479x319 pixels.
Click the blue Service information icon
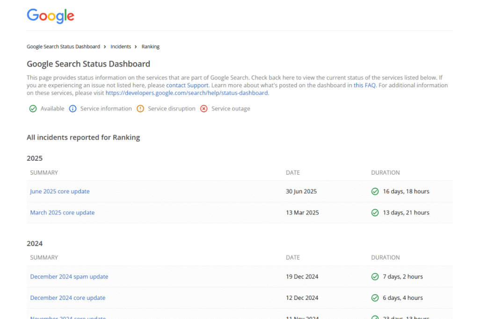(73, 109)
